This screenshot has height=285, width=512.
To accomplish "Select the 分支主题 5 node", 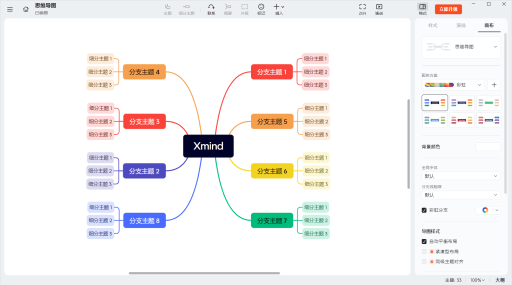I will coord(272,121).
